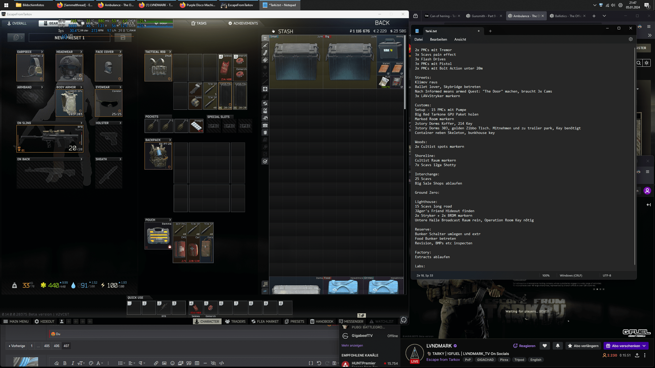The height and width of the screenshot is (368, 655).
Task: Open Notepad Ansicht menu
Action: [x=460, y=39]
